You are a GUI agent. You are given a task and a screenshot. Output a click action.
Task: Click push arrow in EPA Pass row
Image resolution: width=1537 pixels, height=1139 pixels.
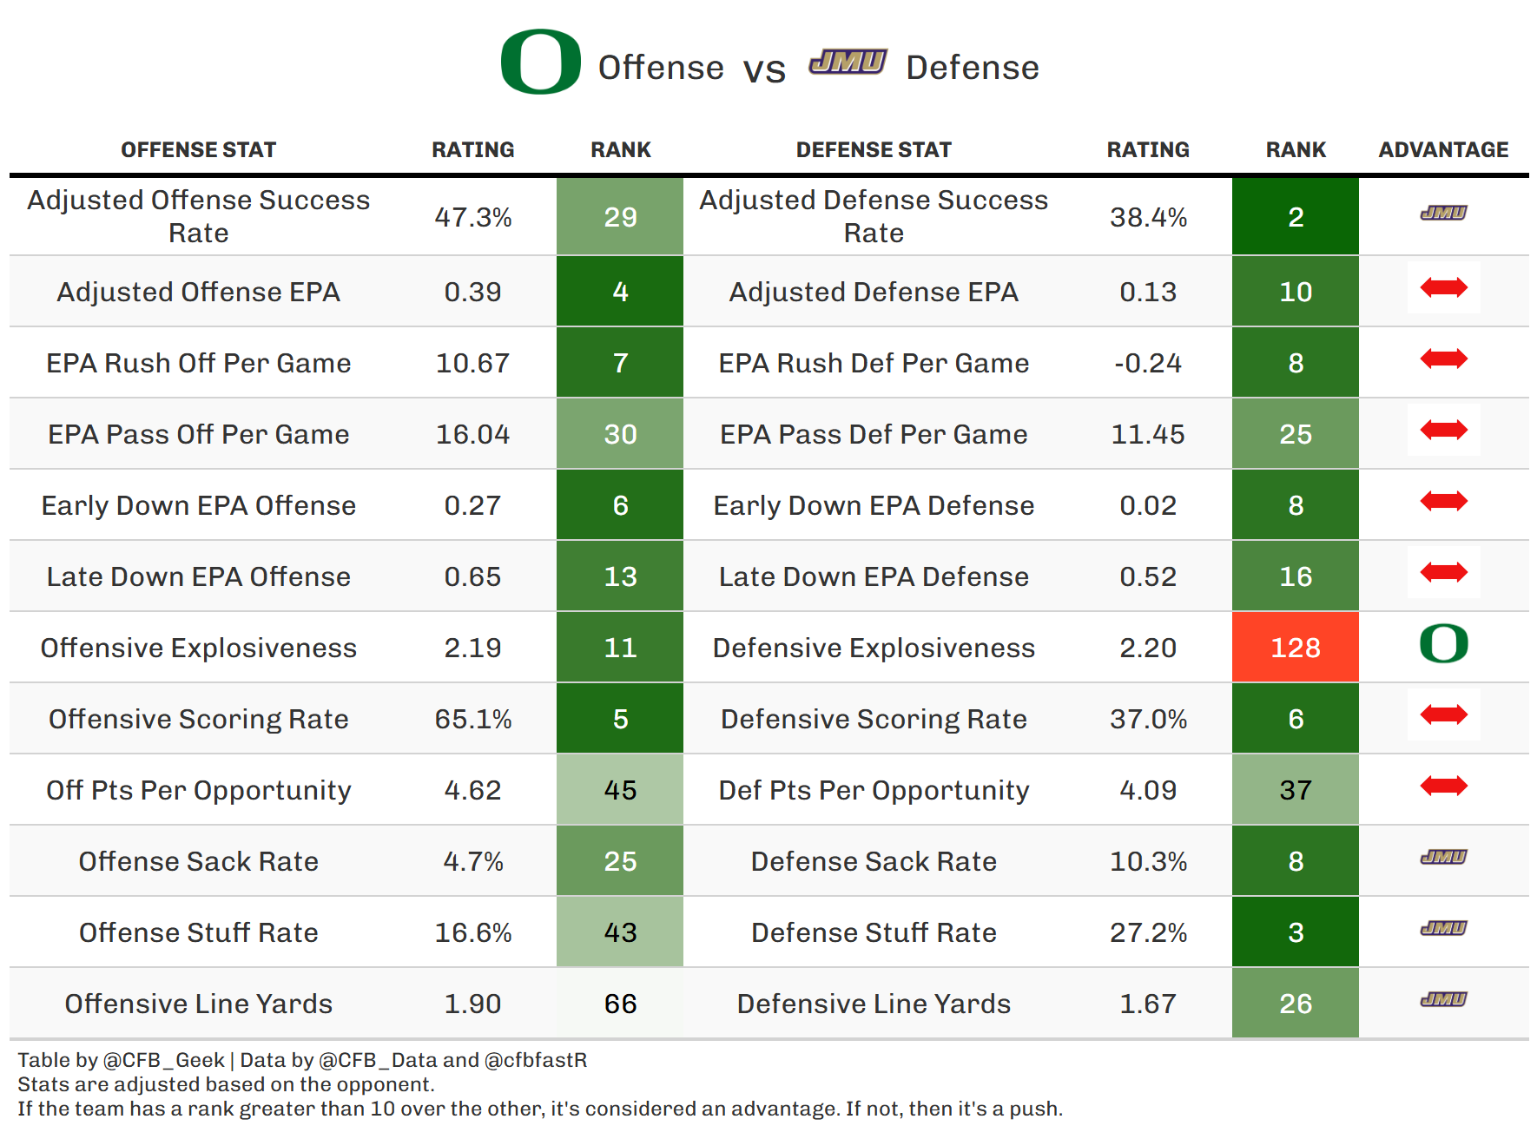point(1443,430)
